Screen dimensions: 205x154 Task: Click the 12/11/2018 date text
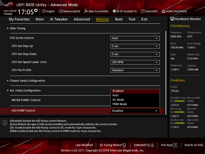pos(10,11)
